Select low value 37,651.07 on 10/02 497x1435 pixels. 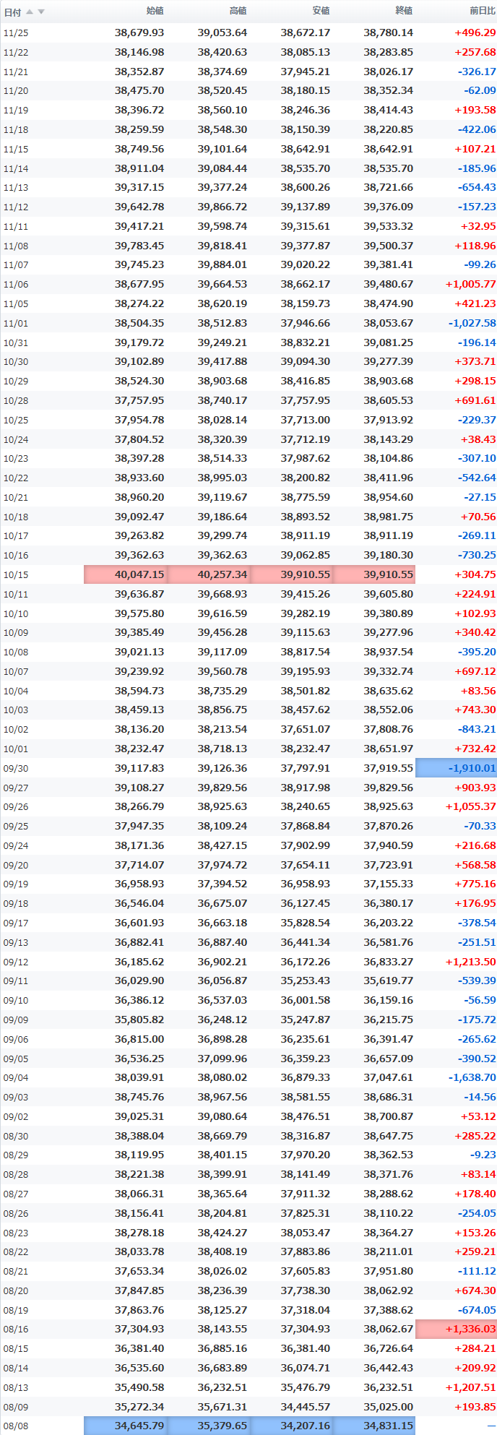306,730
